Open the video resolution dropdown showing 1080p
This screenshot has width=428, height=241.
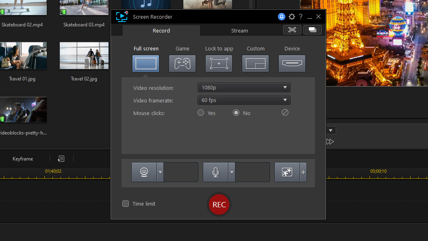[244, 87]
